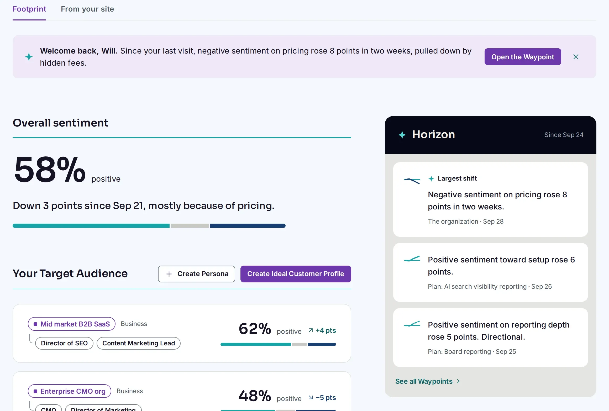Click the trend icon on the setup sentiment card

(x=412, y=259)
